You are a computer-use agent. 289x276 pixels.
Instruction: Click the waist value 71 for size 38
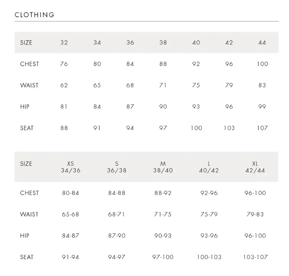point(163,85)
